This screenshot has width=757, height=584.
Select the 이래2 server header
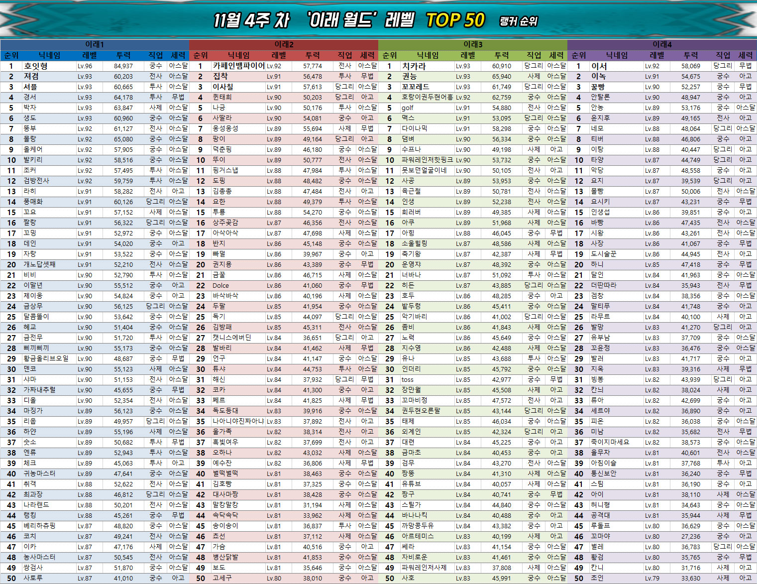tap(284, 44)
